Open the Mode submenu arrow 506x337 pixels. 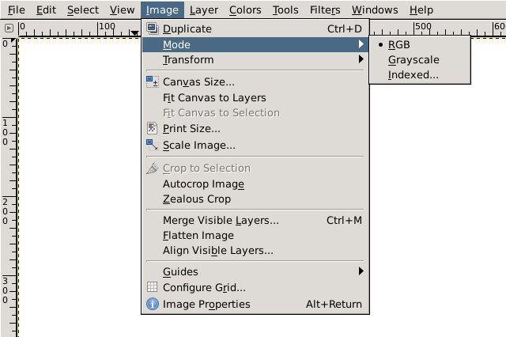[361, 44]
